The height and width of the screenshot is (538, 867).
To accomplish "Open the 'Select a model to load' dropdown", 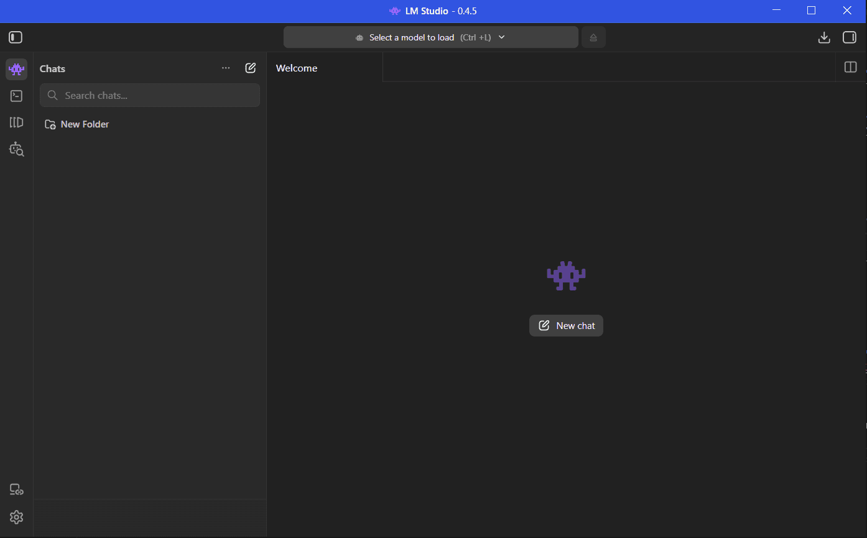I will (x=430, y=37).
